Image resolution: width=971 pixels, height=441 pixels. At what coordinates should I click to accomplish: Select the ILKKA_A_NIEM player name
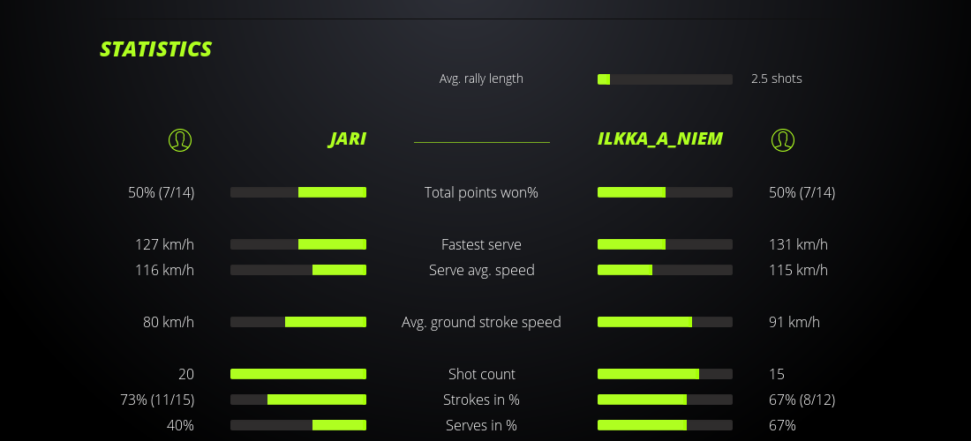(659, 138)
